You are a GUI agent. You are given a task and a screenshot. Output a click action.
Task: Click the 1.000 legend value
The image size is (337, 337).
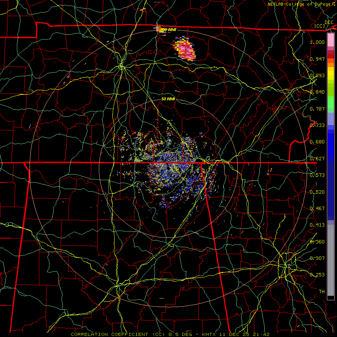click(x=317, y=42)
